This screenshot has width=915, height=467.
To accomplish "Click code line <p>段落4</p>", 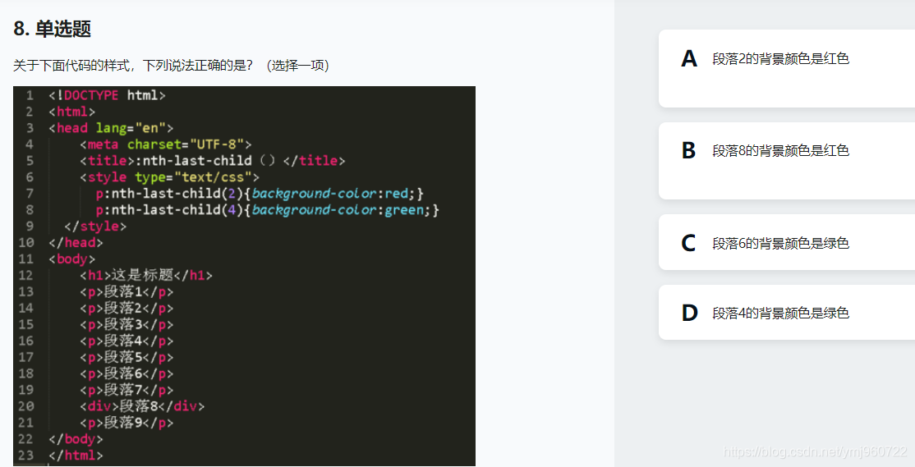I will (126, 341).
